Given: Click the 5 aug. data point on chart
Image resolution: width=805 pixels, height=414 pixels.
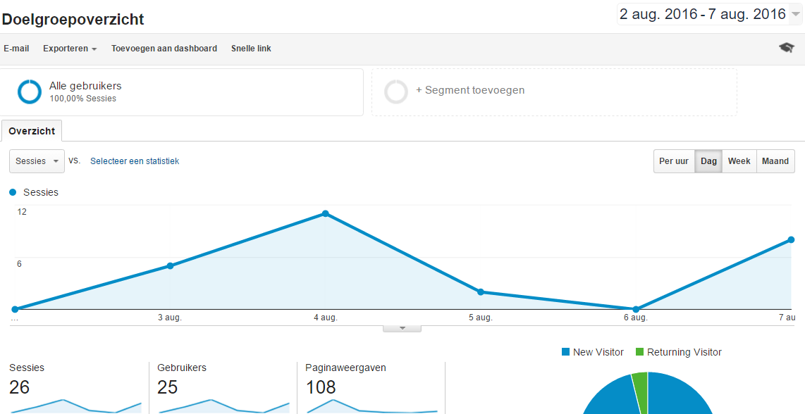Looking at the screenshot, I should click(x=481, y=292).
